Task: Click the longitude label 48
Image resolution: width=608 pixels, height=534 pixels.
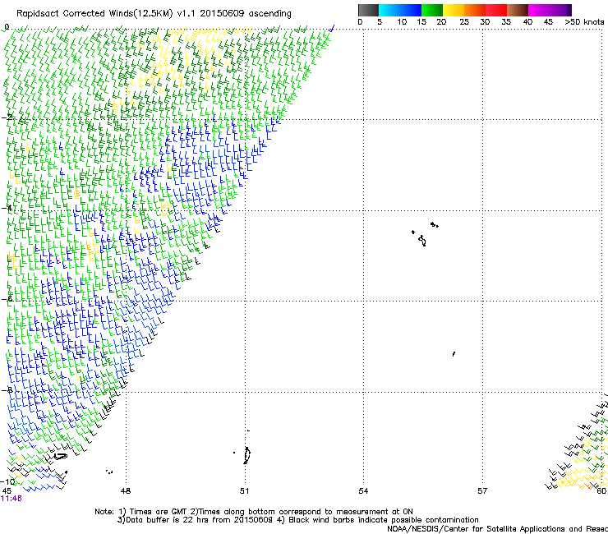Action: [126, 491]
